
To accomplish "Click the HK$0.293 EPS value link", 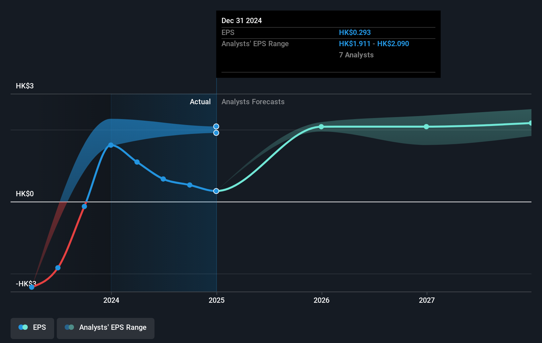I will click(355, 32).
